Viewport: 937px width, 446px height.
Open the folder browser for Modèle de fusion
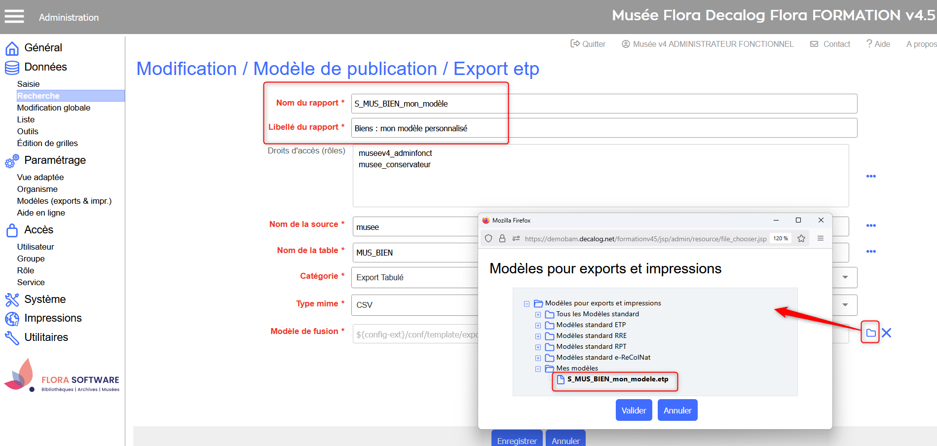(x=871, y=333)
